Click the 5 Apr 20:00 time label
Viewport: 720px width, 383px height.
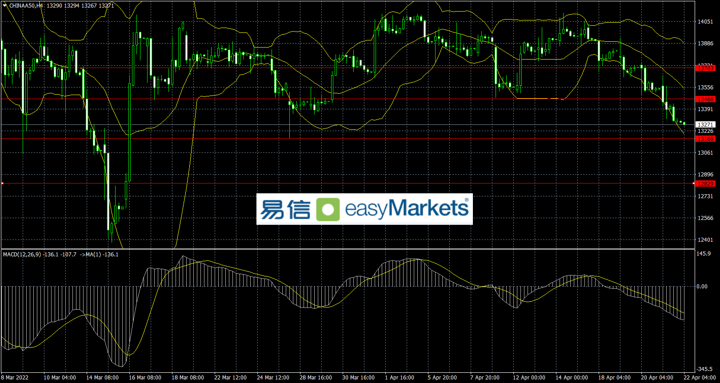tap(442, 378)
